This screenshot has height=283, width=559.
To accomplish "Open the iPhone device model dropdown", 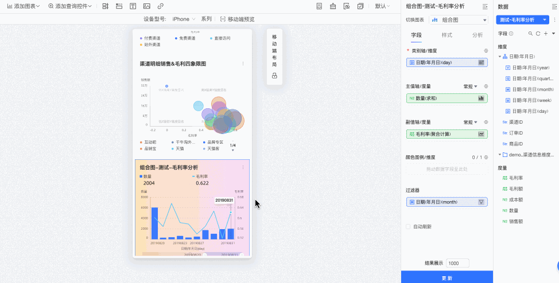I will pyautogui.click(x=184, y=19).
